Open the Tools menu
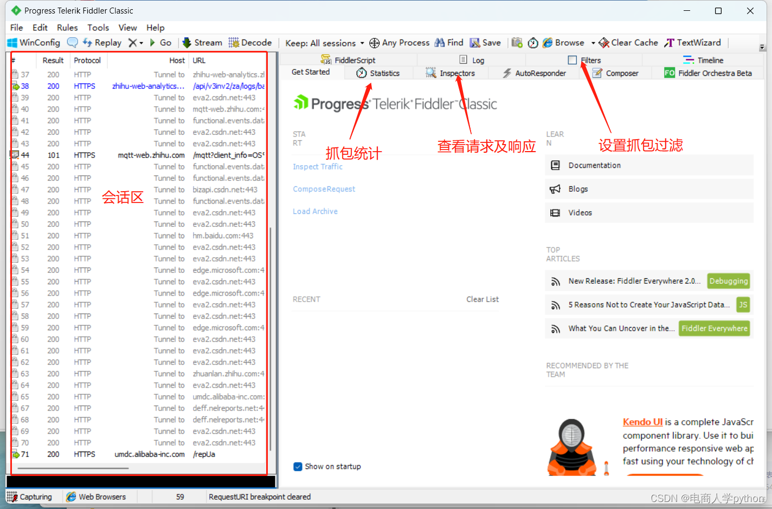The height and width of the screenshot is (509, 772). 98,28
